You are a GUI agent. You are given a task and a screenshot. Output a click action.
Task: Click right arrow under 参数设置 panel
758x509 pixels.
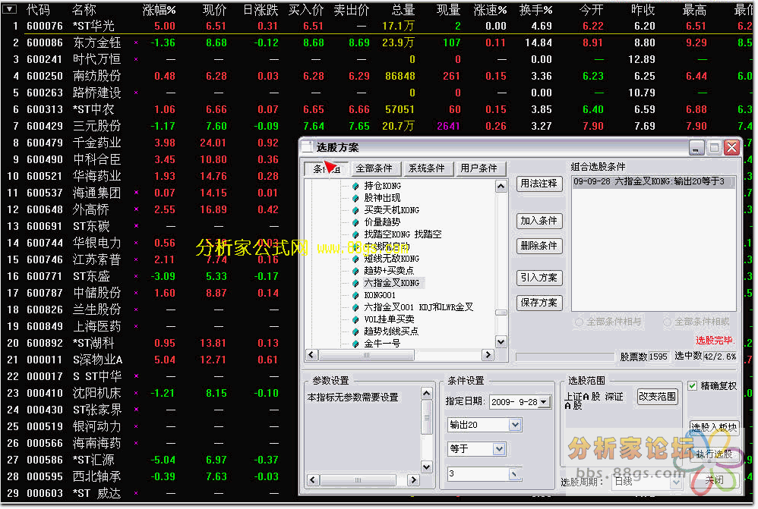(413, 480)
